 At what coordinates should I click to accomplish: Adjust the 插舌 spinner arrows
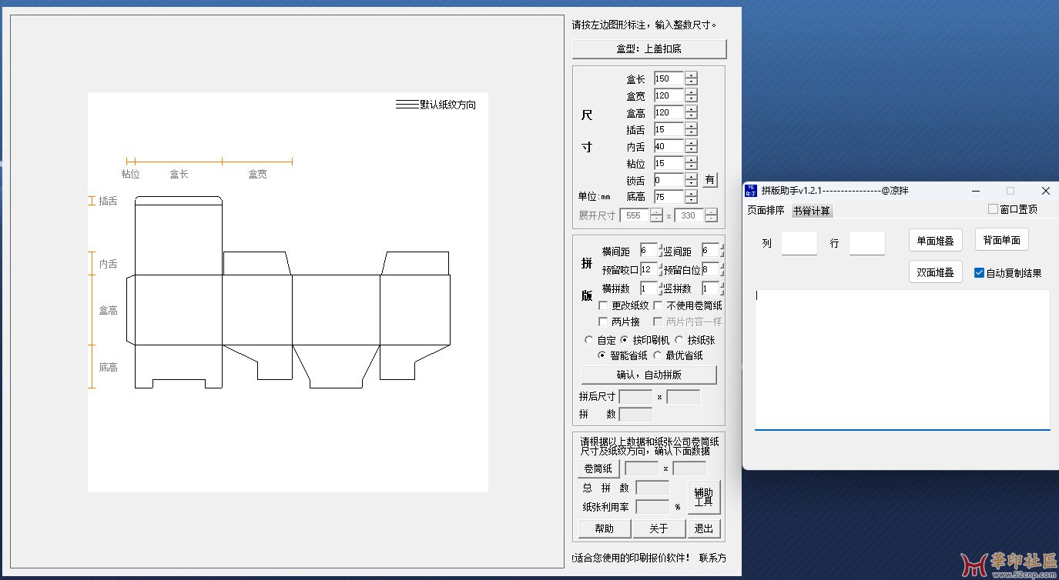click(692, 129)
